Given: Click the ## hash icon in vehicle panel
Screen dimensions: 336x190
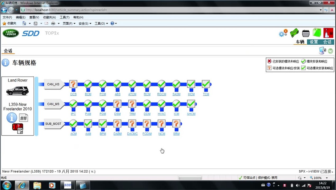Looking at the screenshot, I should [x=24, y=118].
